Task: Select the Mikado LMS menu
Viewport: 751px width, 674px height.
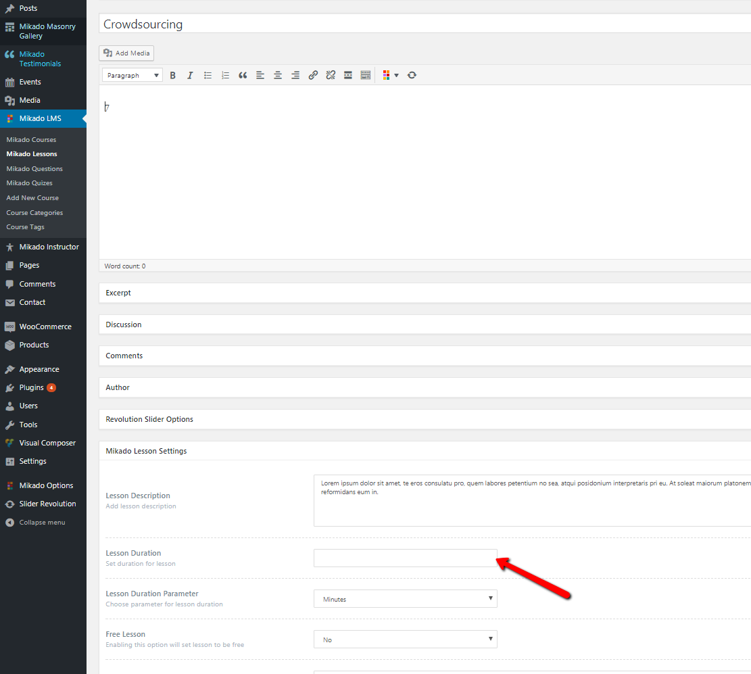Action: click(x=43, y=118)
